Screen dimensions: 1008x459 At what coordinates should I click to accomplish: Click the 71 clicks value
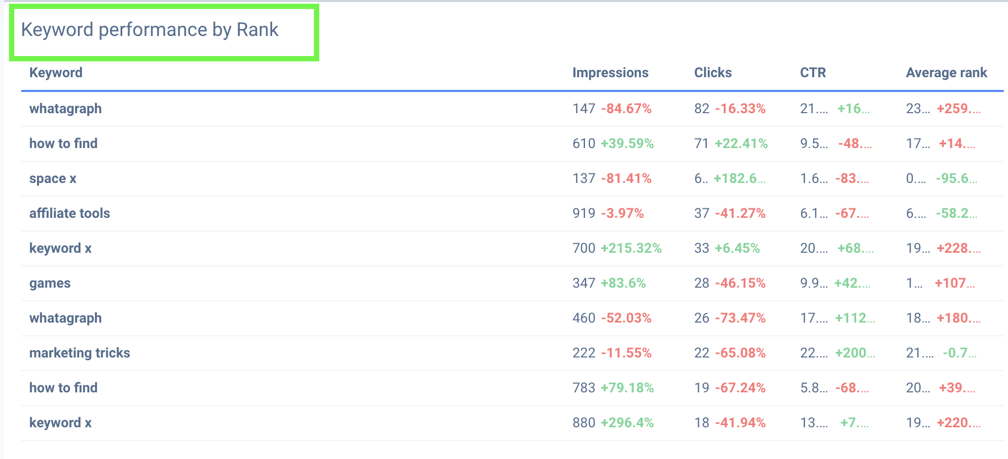click(x=702, y=143)
